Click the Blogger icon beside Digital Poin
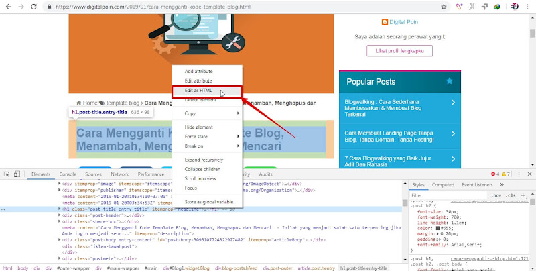Image resolution: width=536 pixels, height=271 pixels. 385,22
